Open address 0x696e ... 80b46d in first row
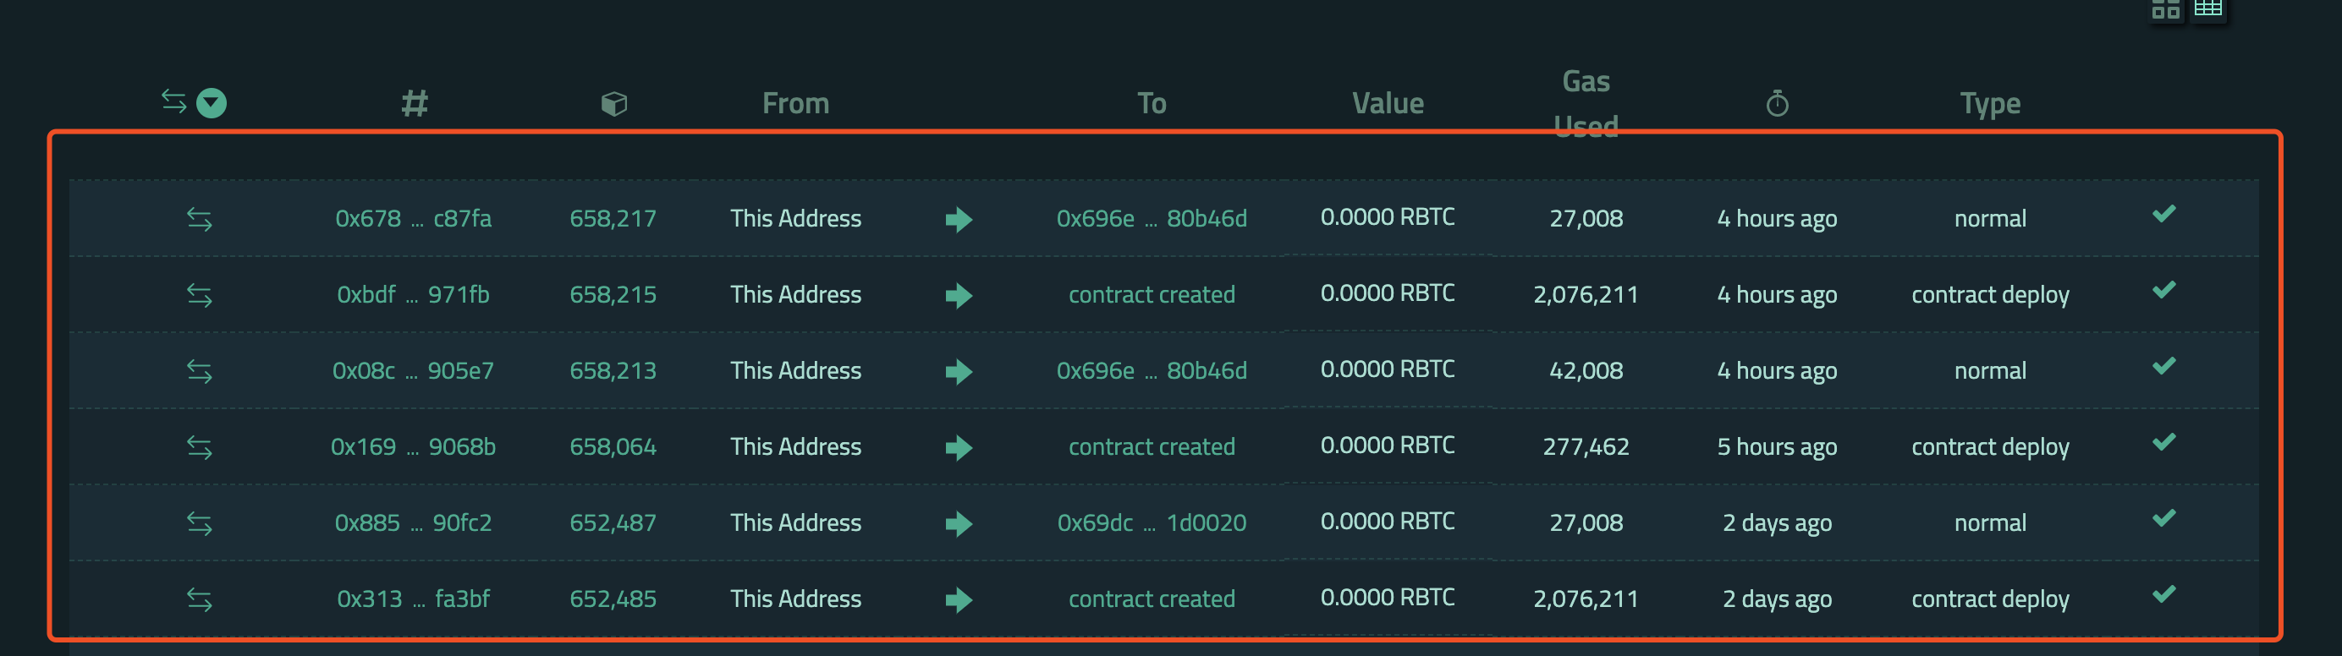Viewport: 2342px width, 656px height. point(1151,219)
